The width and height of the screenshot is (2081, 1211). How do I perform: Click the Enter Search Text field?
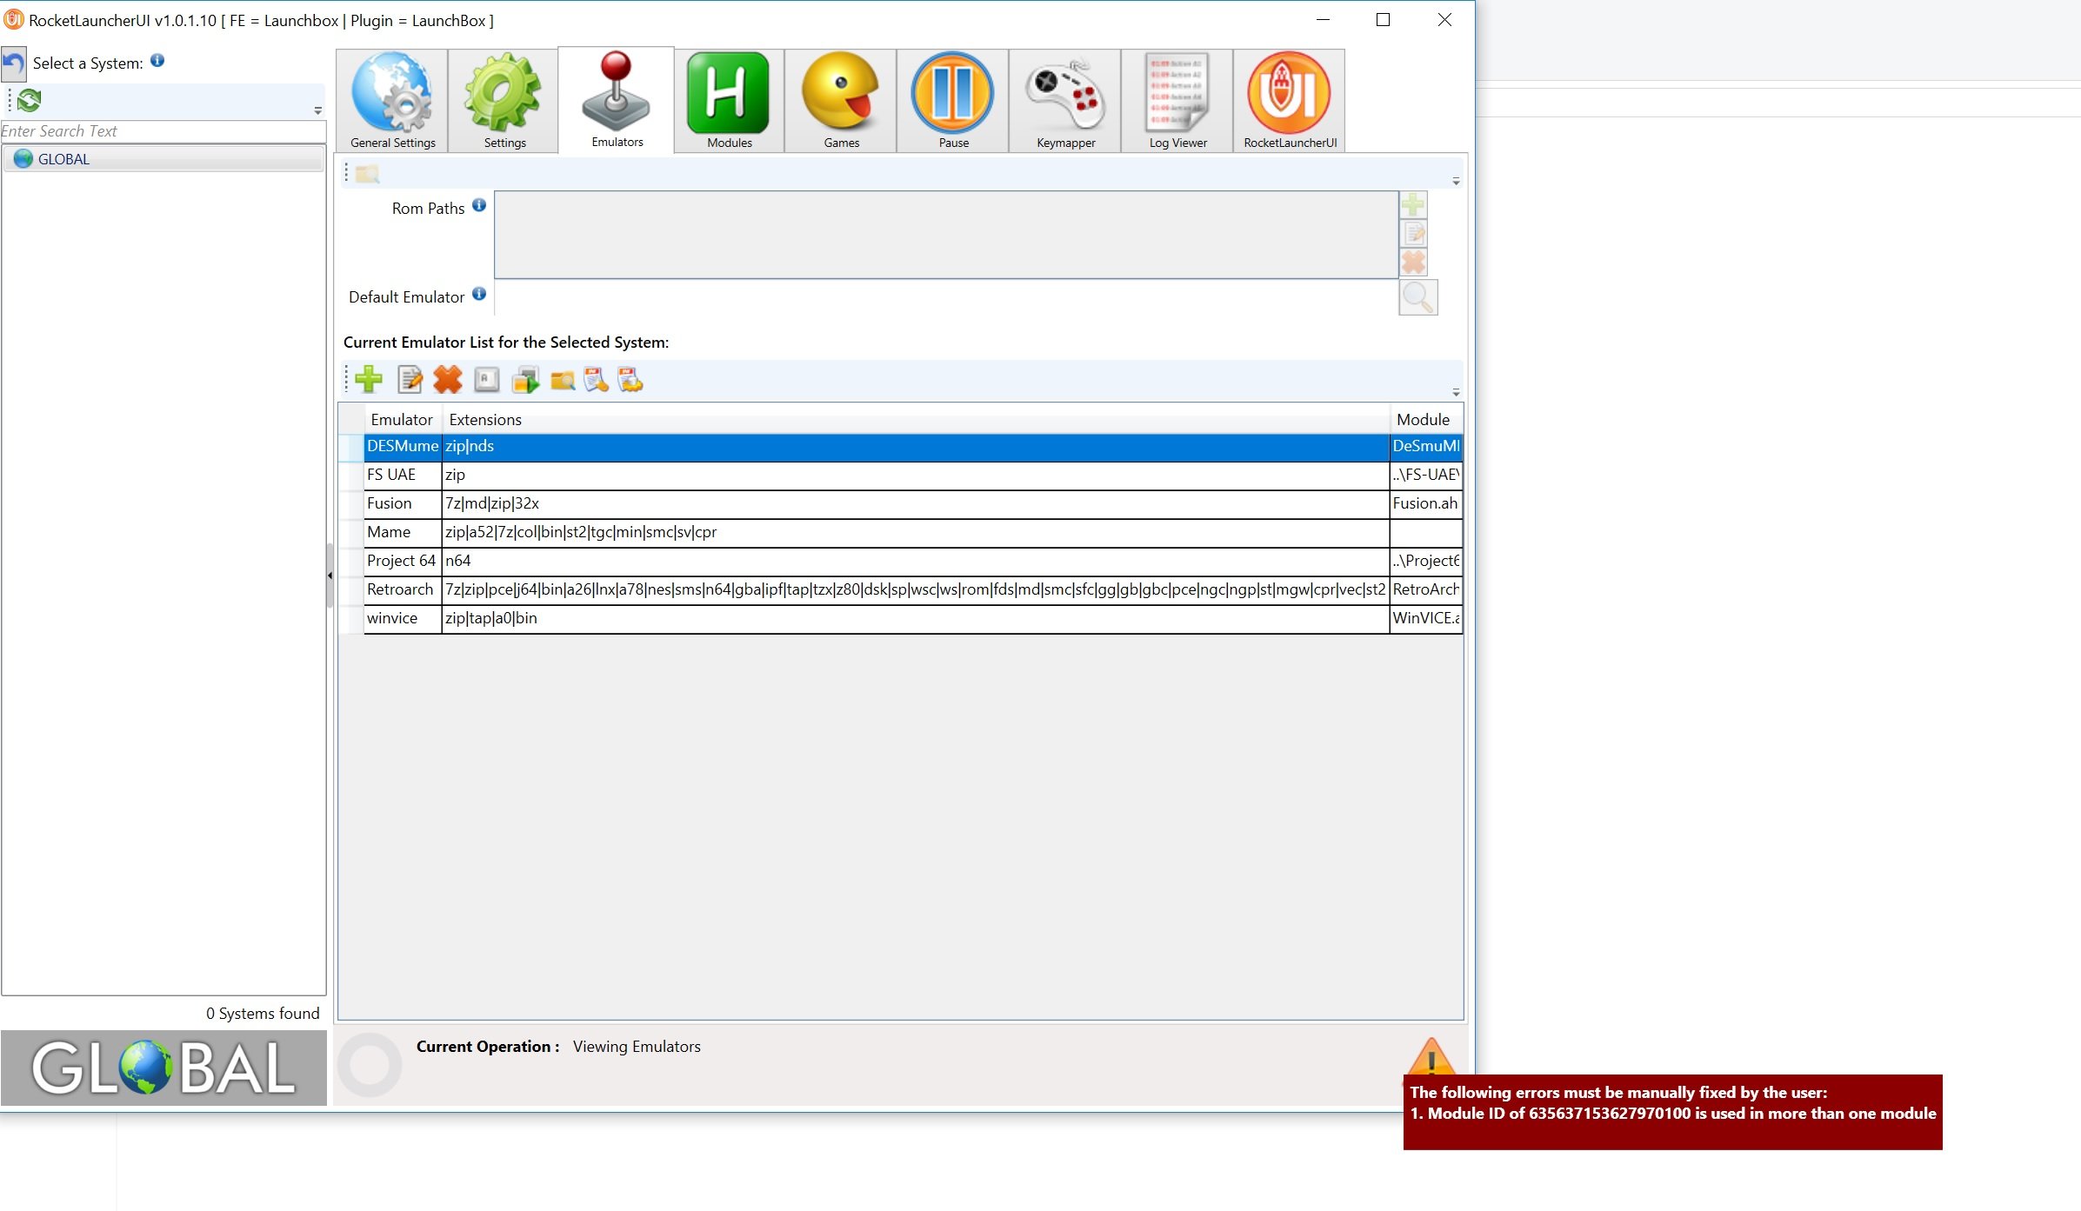163,131
